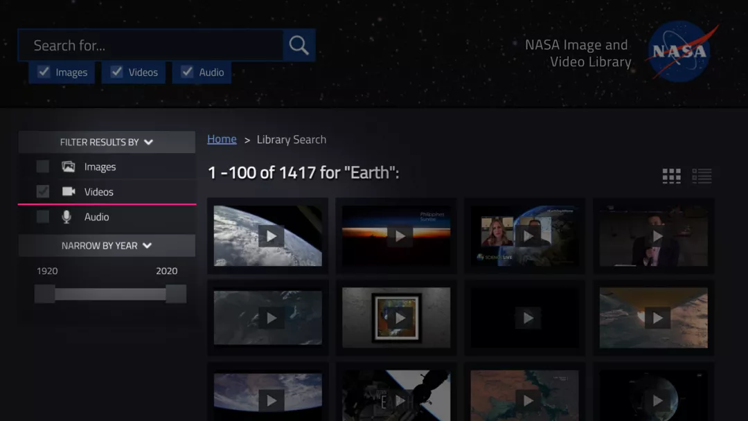The image size is (748, 421).
Task: Disable the Videos filter checkbox in sidebar
Action: (42, 192)
